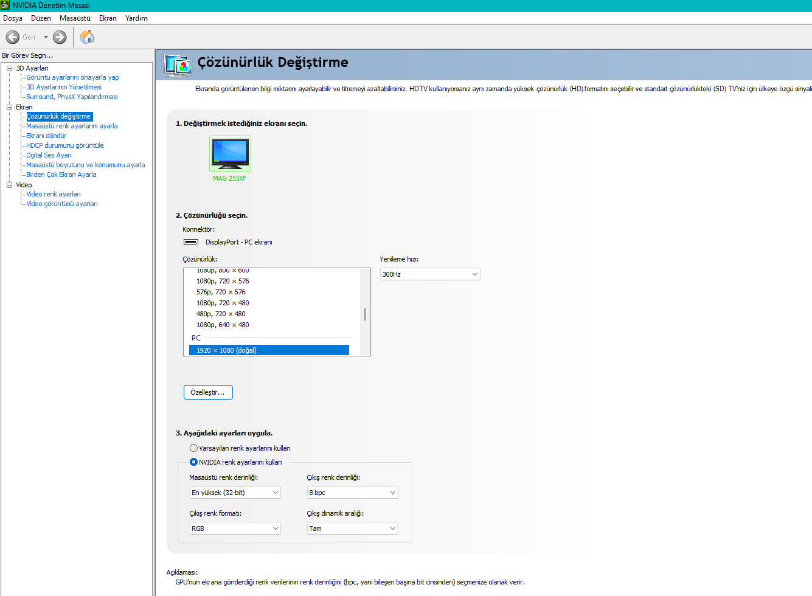Click the DisplayPort connector icon
The height and width of the screenshot is (596, 812).
[191, 242]
